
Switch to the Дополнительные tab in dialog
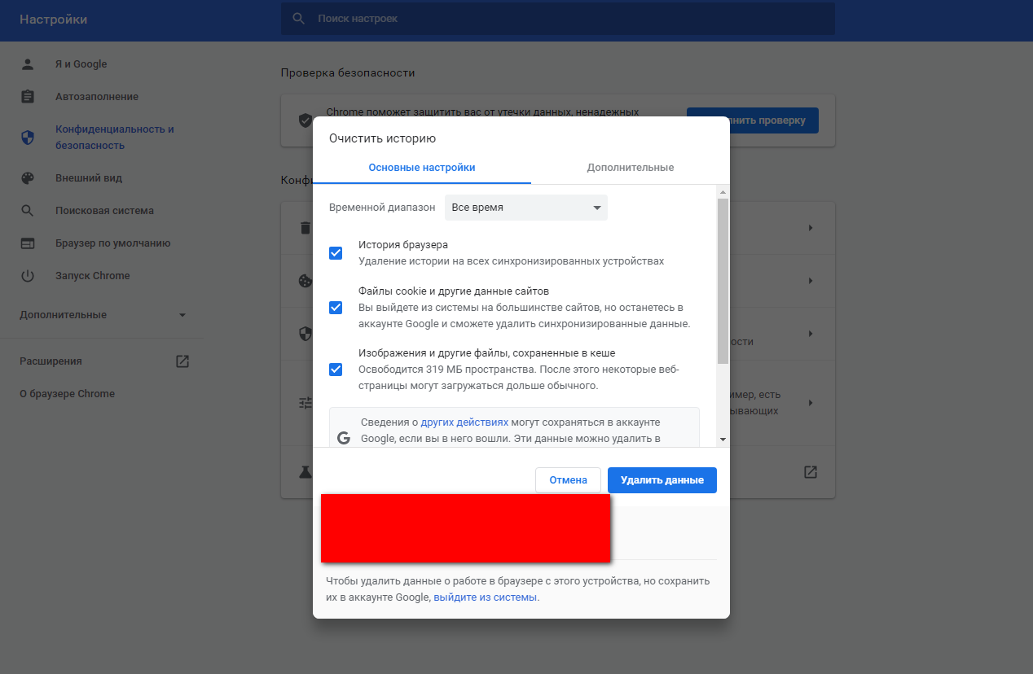[630, 168]
